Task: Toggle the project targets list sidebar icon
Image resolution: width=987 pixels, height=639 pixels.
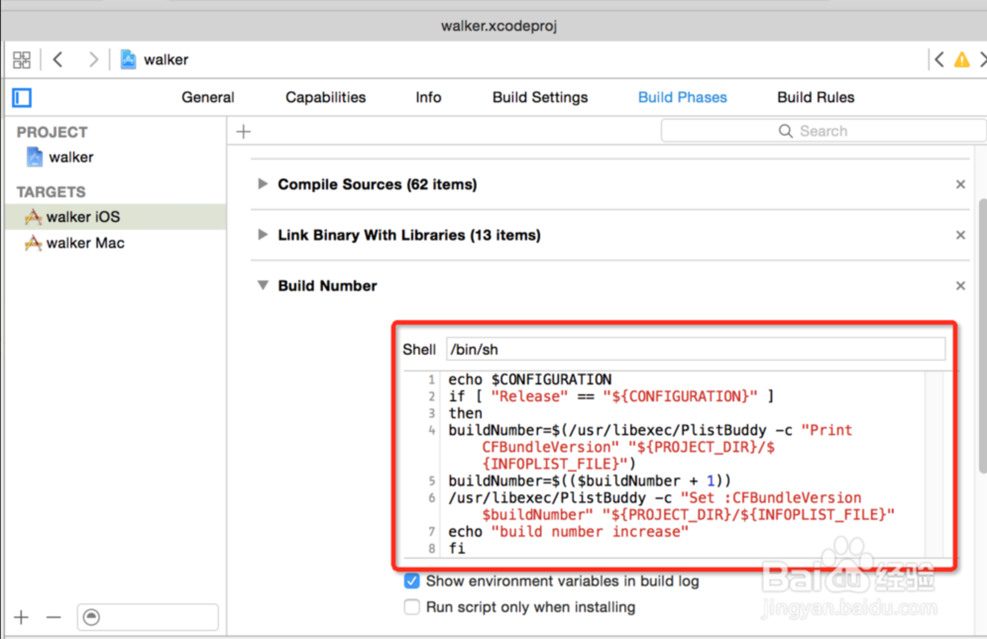Action: 22,98
